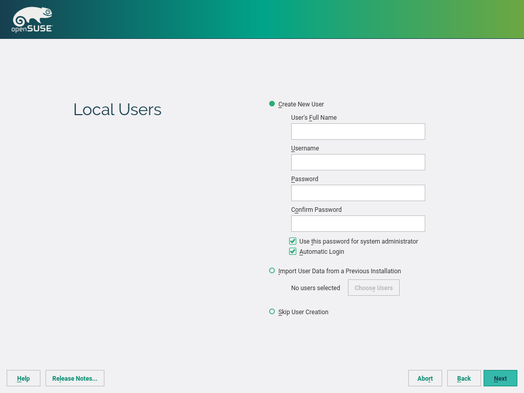The image size is (524, 393).
Task: Click the User's Full Name field
Action: (x=358, y=132)
